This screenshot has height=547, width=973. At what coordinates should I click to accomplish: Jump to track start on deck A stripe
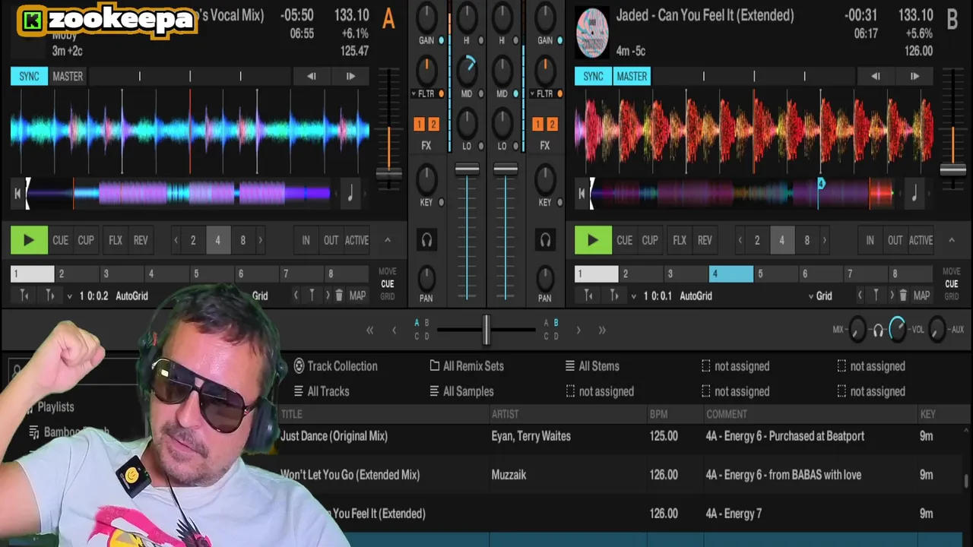point(17,194)
